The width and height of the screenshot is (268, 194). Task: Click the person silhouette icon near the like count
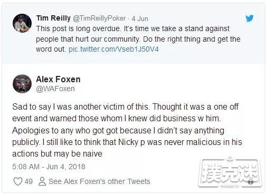(42, 181)
